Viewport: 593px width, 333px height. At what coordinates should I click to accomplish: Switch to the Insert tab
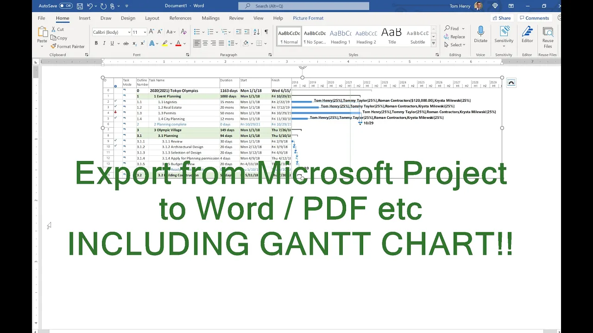point(85,18)
